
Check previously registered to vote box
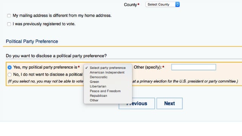[9, 24]
